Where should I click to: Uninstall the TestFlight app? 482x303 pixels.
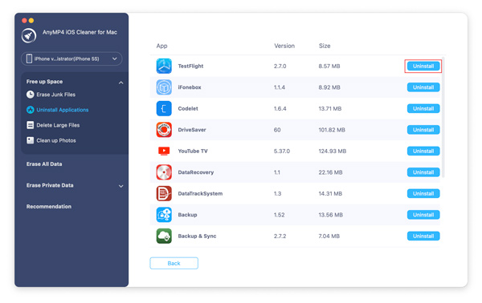[x=423, y=66]
